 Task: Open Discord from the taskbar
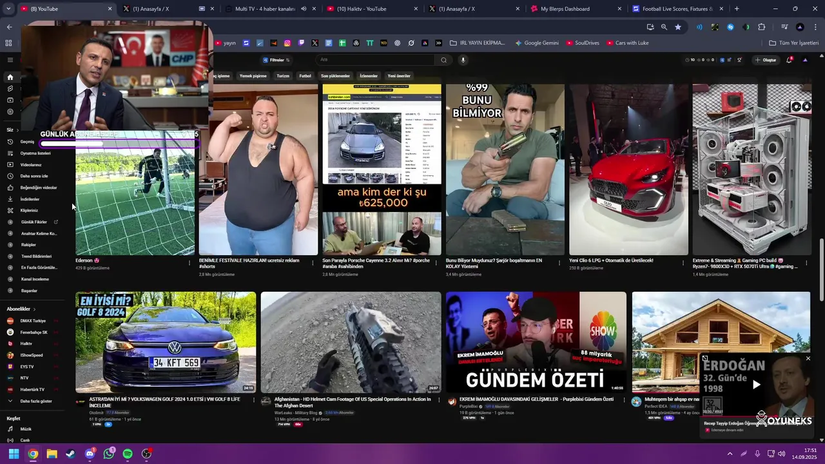[x=90, y=454]
